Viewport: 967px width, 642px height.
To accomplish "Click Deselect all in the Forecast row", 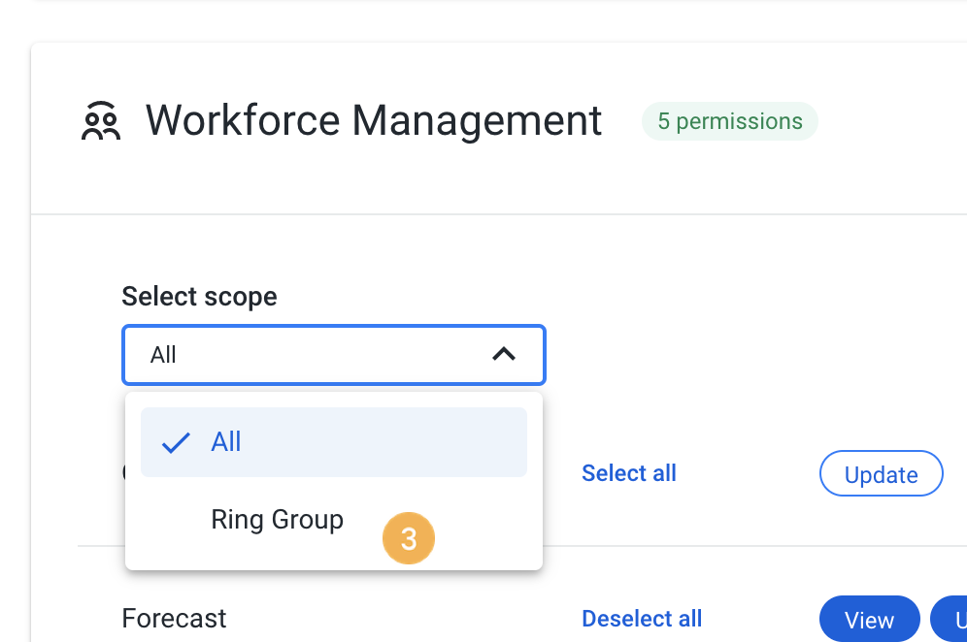I will (x=641, y=619).
